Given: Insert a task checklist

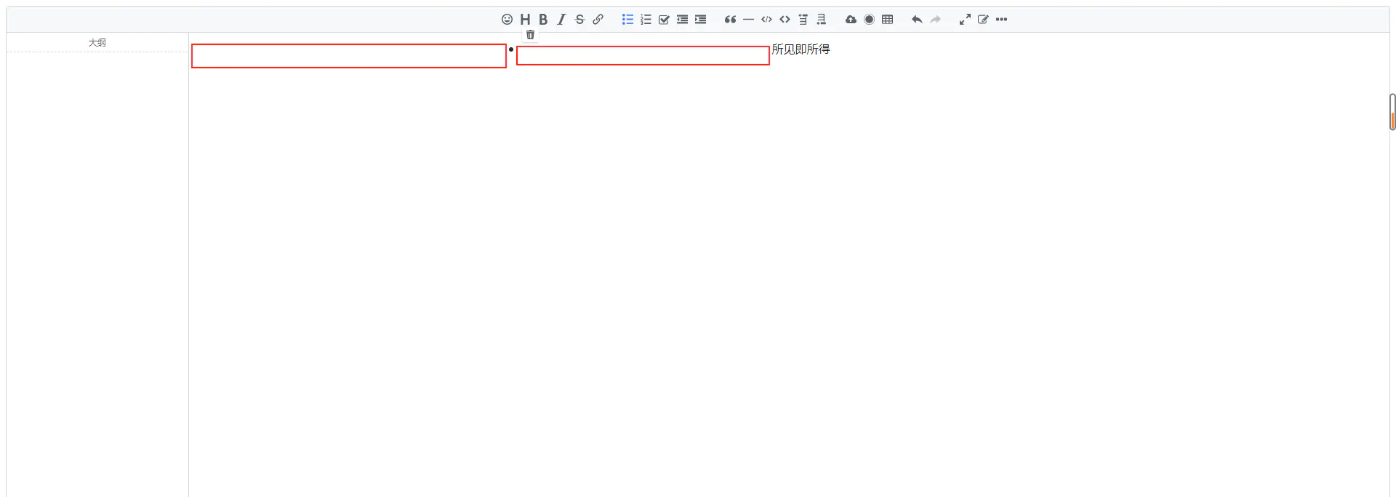Looking at the screenshot, I should click(664, 20).
